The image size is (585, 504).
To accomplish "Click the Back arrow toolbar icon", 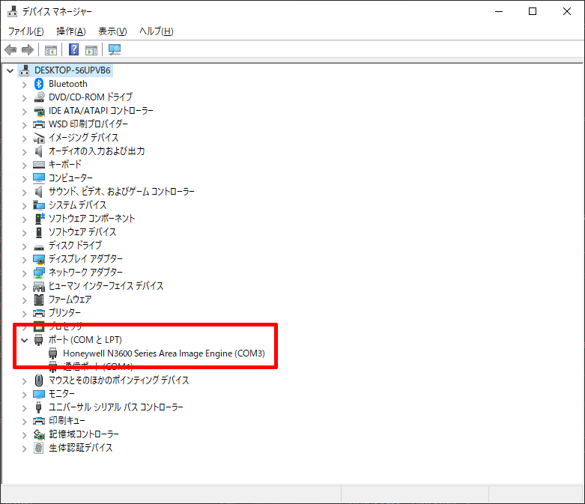I will (x=10, y=49).
